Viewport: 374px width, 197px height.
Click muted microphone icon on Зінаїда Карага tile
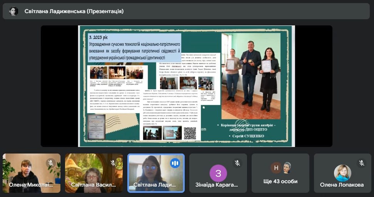click(x=237, y=163)
